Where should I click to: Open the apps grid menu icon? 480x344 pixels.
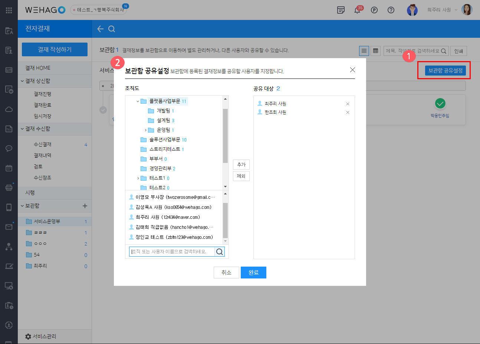pos(9,10)
